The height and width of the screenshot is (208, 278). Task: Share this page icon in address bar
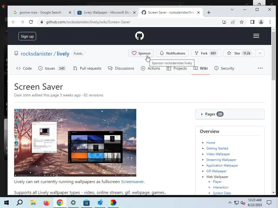(x=233, y=22)
